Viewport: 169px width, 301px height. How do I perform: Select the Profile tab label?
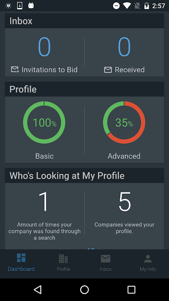coord(63,269)
